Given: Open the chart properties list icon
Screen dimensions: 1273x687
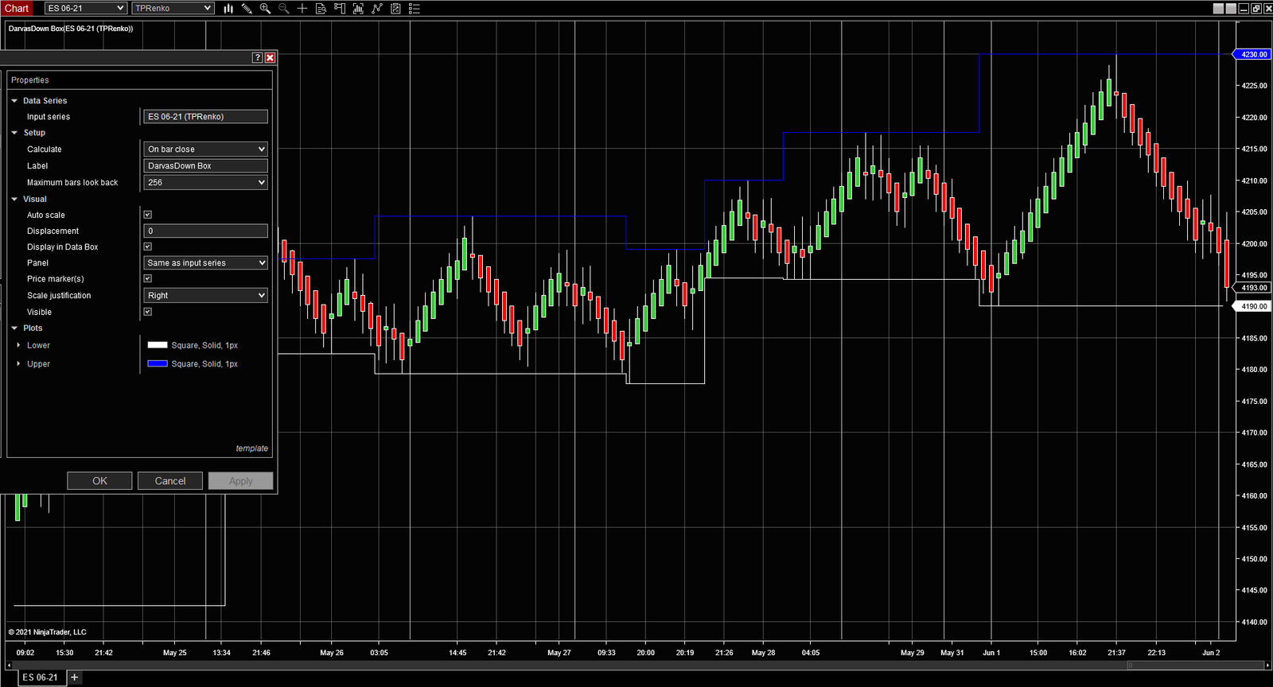Looking at the screenshot, I should coord(414,9).
